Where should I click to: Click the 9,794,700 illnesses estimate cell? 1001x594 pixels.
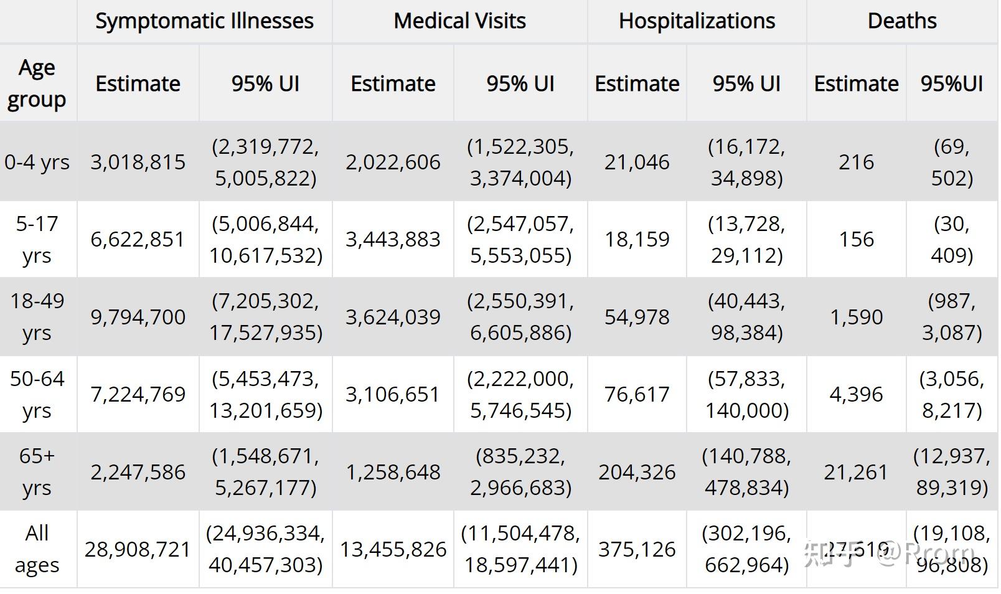(x=138, y=317)
